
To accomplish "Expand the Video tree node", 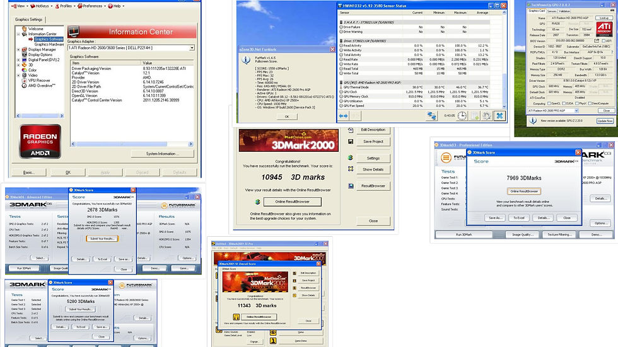I will (18, 75).
